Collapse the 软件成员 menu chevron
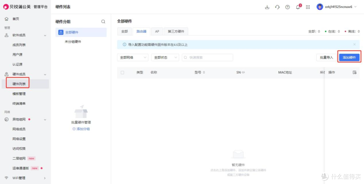Screen dimensions: 364x184 [45, 35]
